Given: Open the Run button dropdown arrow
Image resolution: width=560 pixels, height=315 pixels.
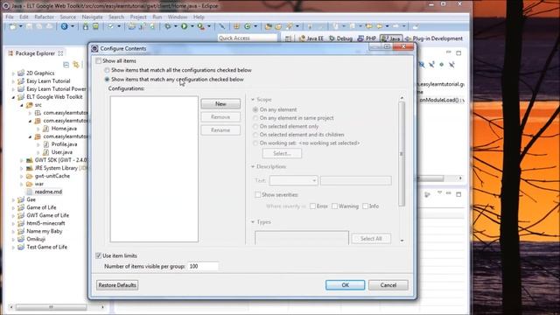Looking at the screenshot, I should click(x=192, y=26).
